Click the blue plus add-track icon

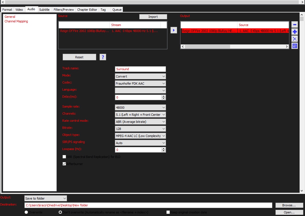tap(295, 32)
